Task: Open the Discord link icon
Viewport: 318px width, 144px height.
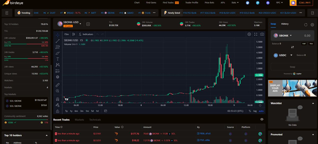Action: click(x=268, y=3)
